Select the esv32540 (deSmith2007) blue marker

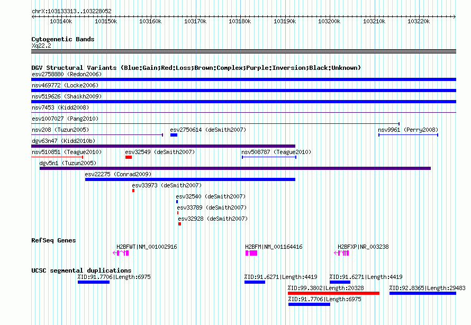tap(177, 202)
